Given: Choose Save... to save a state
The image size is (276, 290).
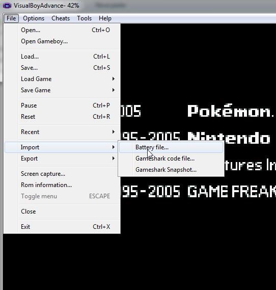Looking at the screenshot, I should click(62, 68).
